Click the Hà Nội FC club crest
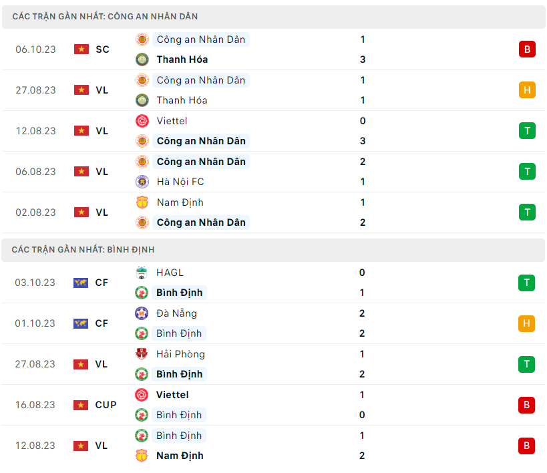This screenshot has height=473, width=547. (142, 182)
